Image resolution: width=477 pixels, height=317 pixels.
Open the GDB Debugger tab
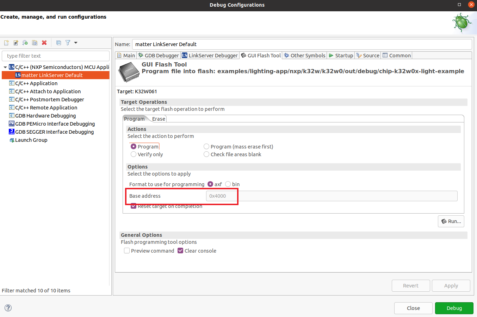(x=159, y=55)
